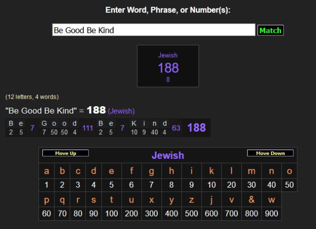Select letter 'o' in the cipher table

[x=289, y=171]
